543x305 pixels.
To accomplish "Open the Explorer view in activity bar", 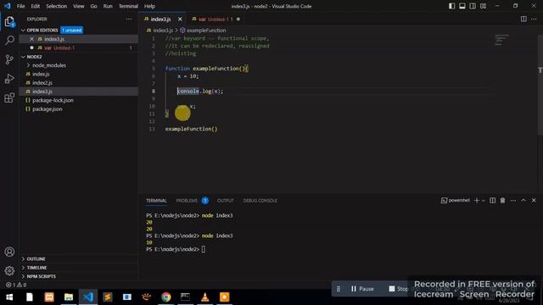I will pyautogui.click(x=9, y=21).
